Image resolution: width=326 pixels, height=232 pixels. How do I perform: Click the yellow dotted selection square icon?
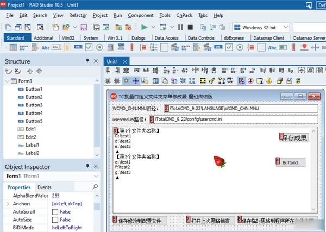[x=203, y=81]
